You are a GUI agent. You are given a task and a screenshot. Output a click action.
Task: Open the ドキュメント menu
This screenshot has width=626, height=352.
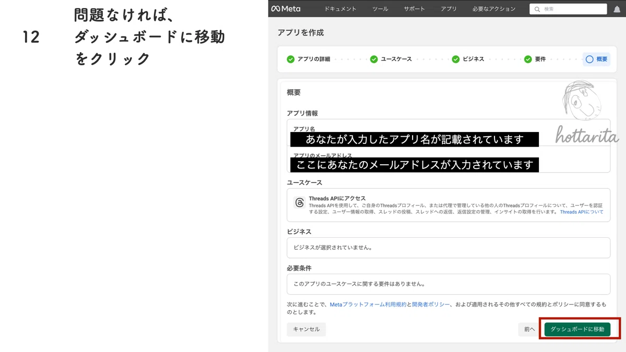[x=340, y=9]
